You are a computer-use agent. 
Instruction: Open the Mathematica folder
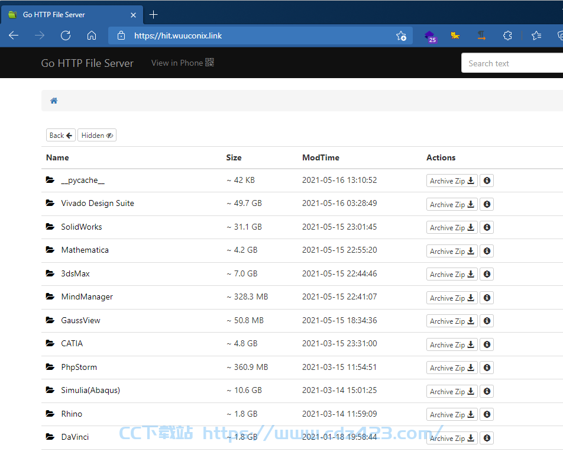coord(85,250)
